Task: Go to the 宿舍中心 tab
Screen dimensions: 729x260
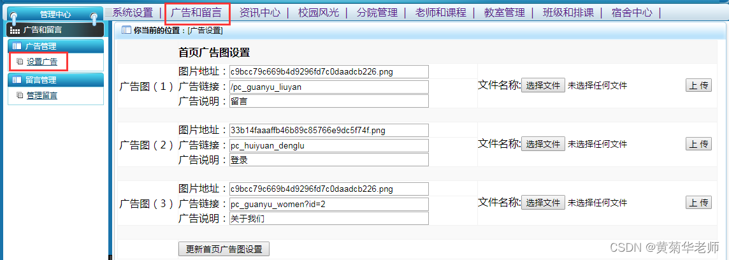Action: pyautogui.click(x=632, y=13)
